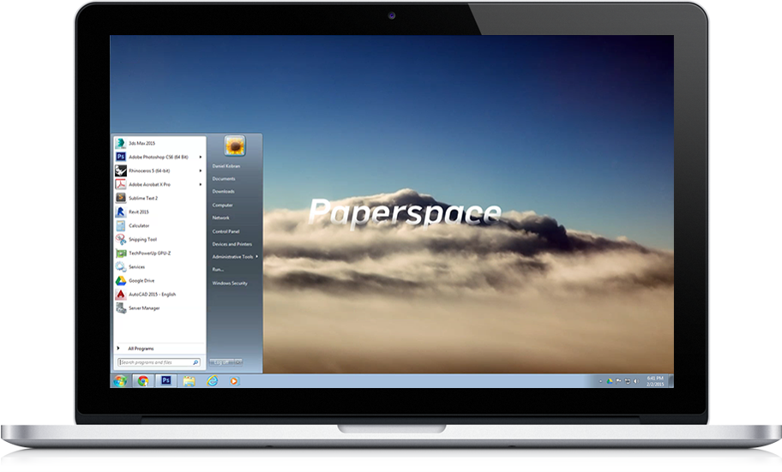Click the Windows Start orb

pos(120,381)
